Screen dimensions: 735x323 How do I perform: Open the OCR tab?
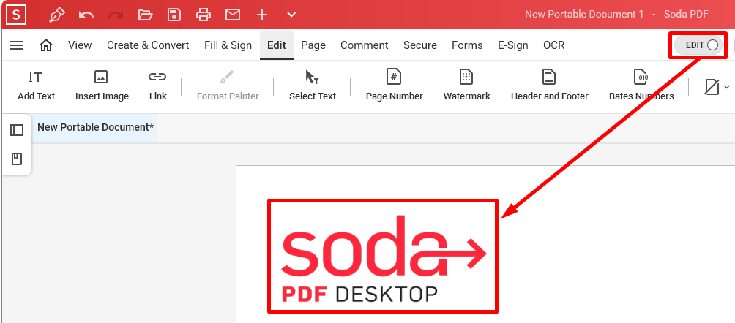pyautogui.click(x=554, y=45)
